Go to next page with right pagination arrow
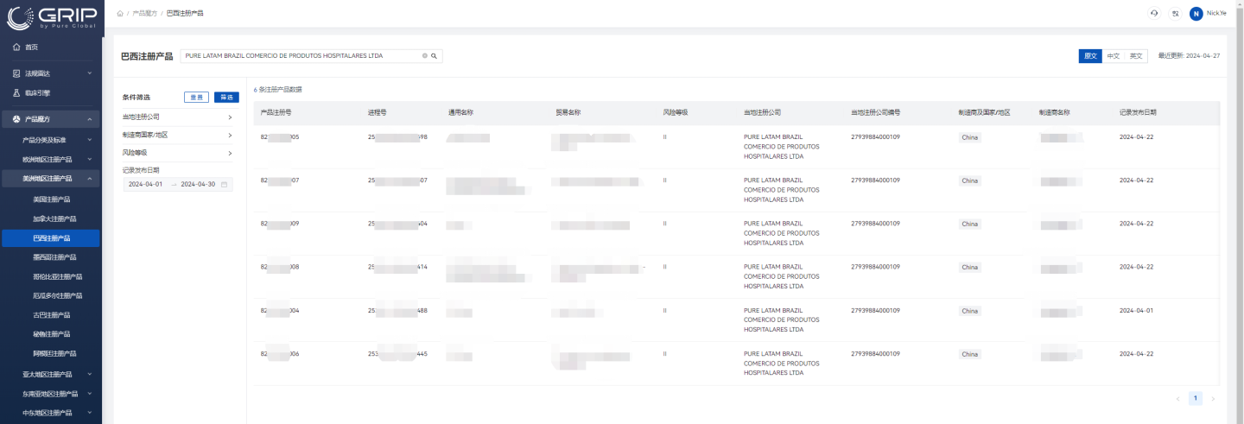Screen dimensions: 1244x424 pos(1213,398)
